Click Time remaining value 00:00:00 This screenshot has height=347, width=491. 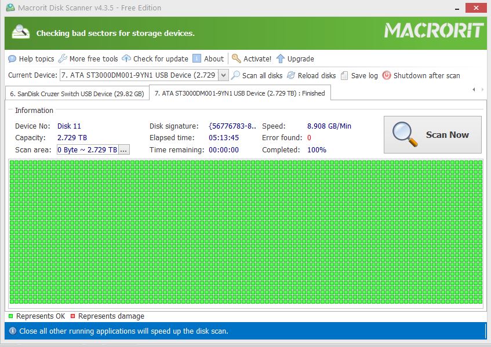[224, 150]
